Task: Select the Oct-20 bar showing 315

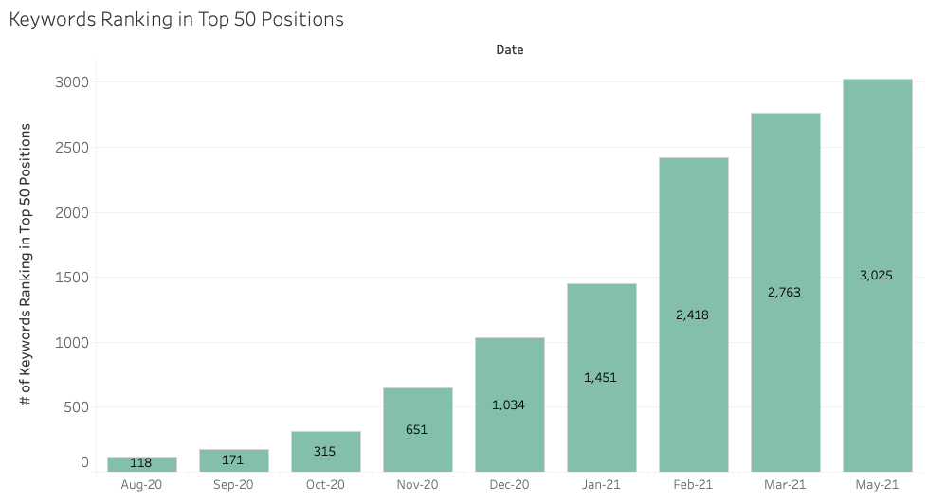Action: click(x=325, y=452)
